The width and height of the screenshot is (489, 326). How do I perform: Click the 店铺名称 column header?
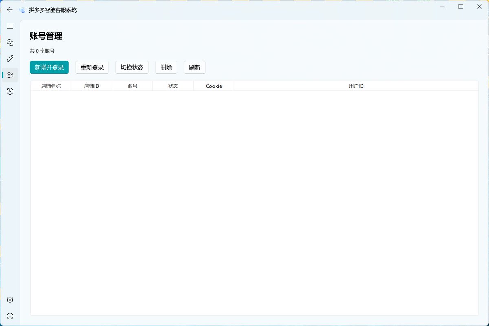[51, 86]
